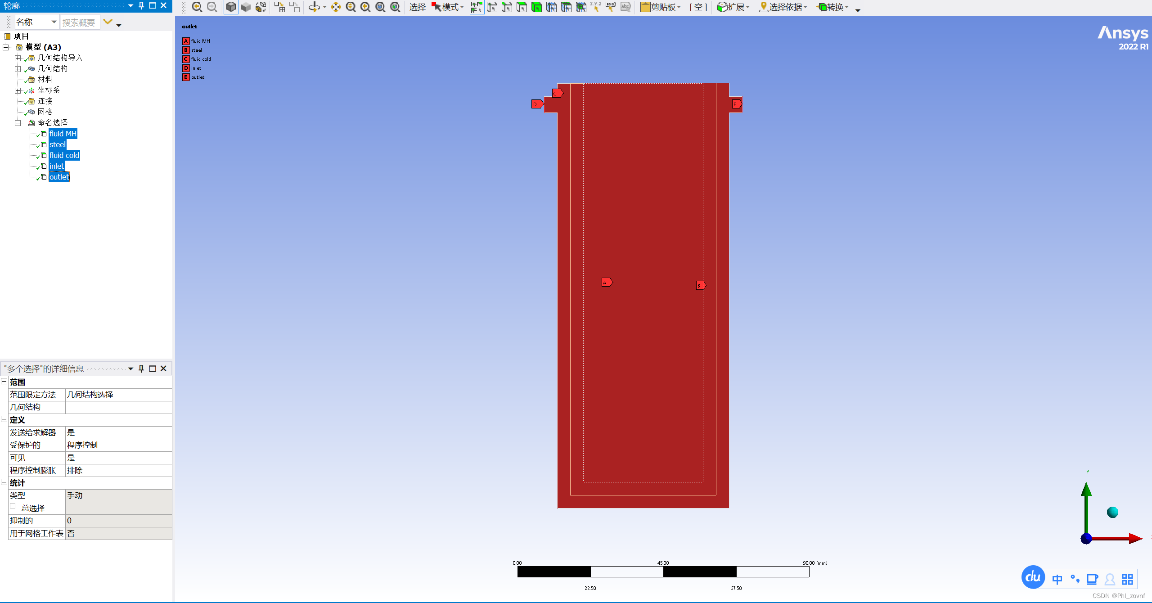Toggle the 总选择 checkbox
This screenshot has width=1152, height=603.
pyautogui.click(x=13, y=506)
